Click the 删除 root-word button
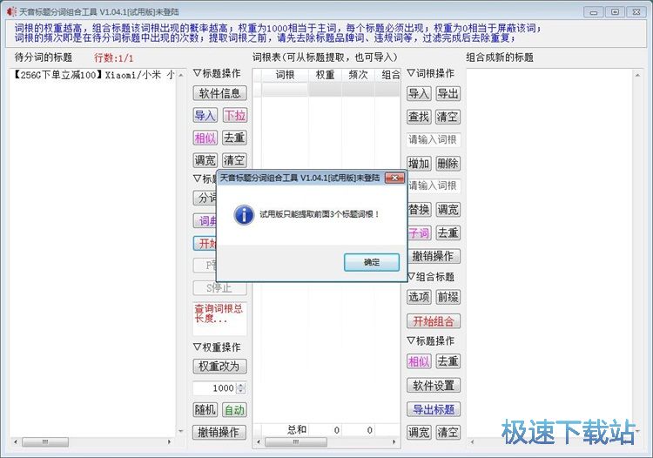The width and height of the screenshot is (653, 458). 448,163
